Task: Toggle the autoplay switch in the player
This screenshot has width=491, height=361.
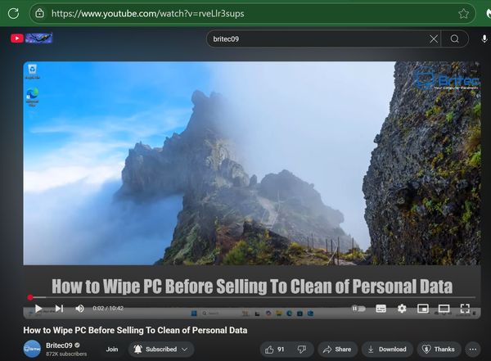Action: [358, 309]
